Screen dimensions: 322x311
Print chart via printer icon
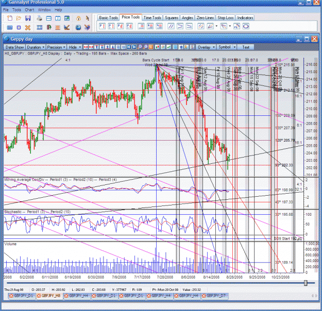pyautogui.click(x=40, y=18)
